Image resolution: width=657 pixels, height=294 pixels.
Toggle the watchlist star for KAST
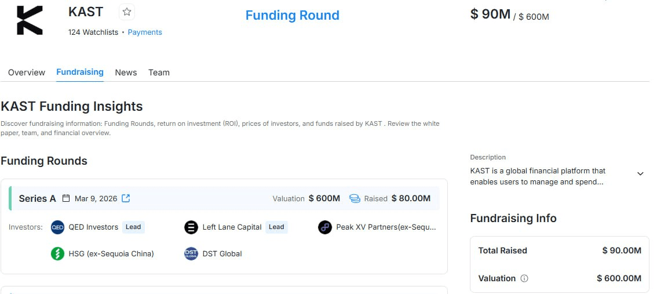[x=127, y=12]
